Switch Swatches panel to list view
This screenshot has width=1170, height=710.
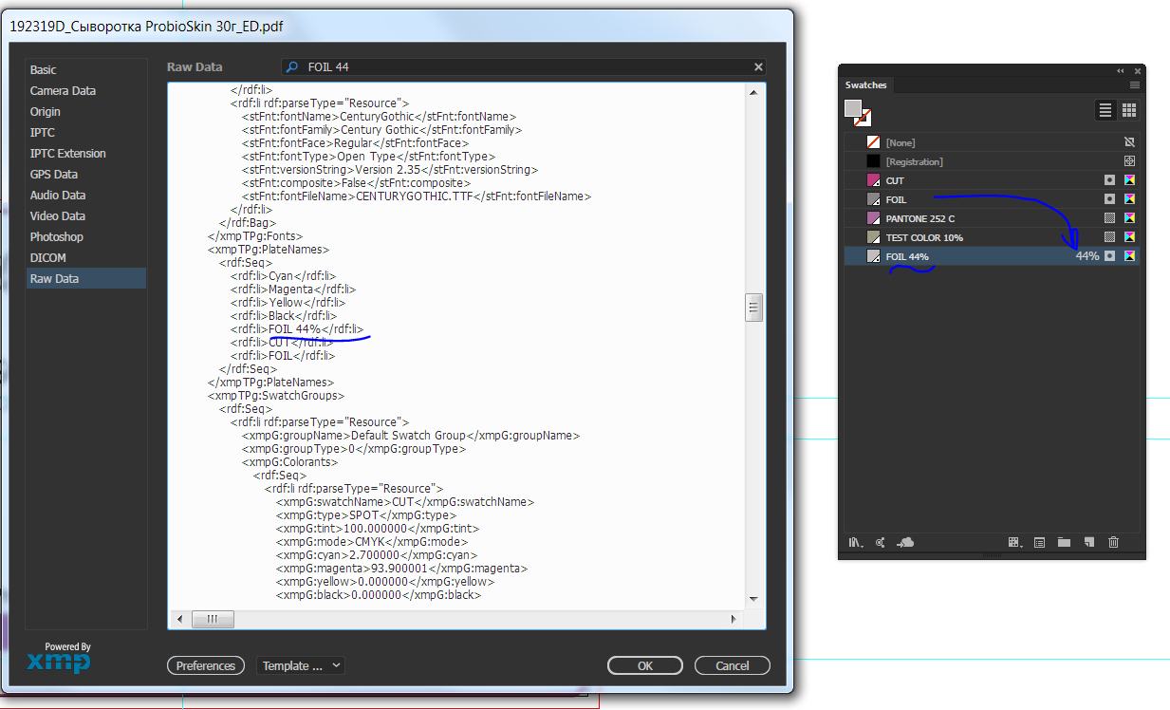(1105, 110)
